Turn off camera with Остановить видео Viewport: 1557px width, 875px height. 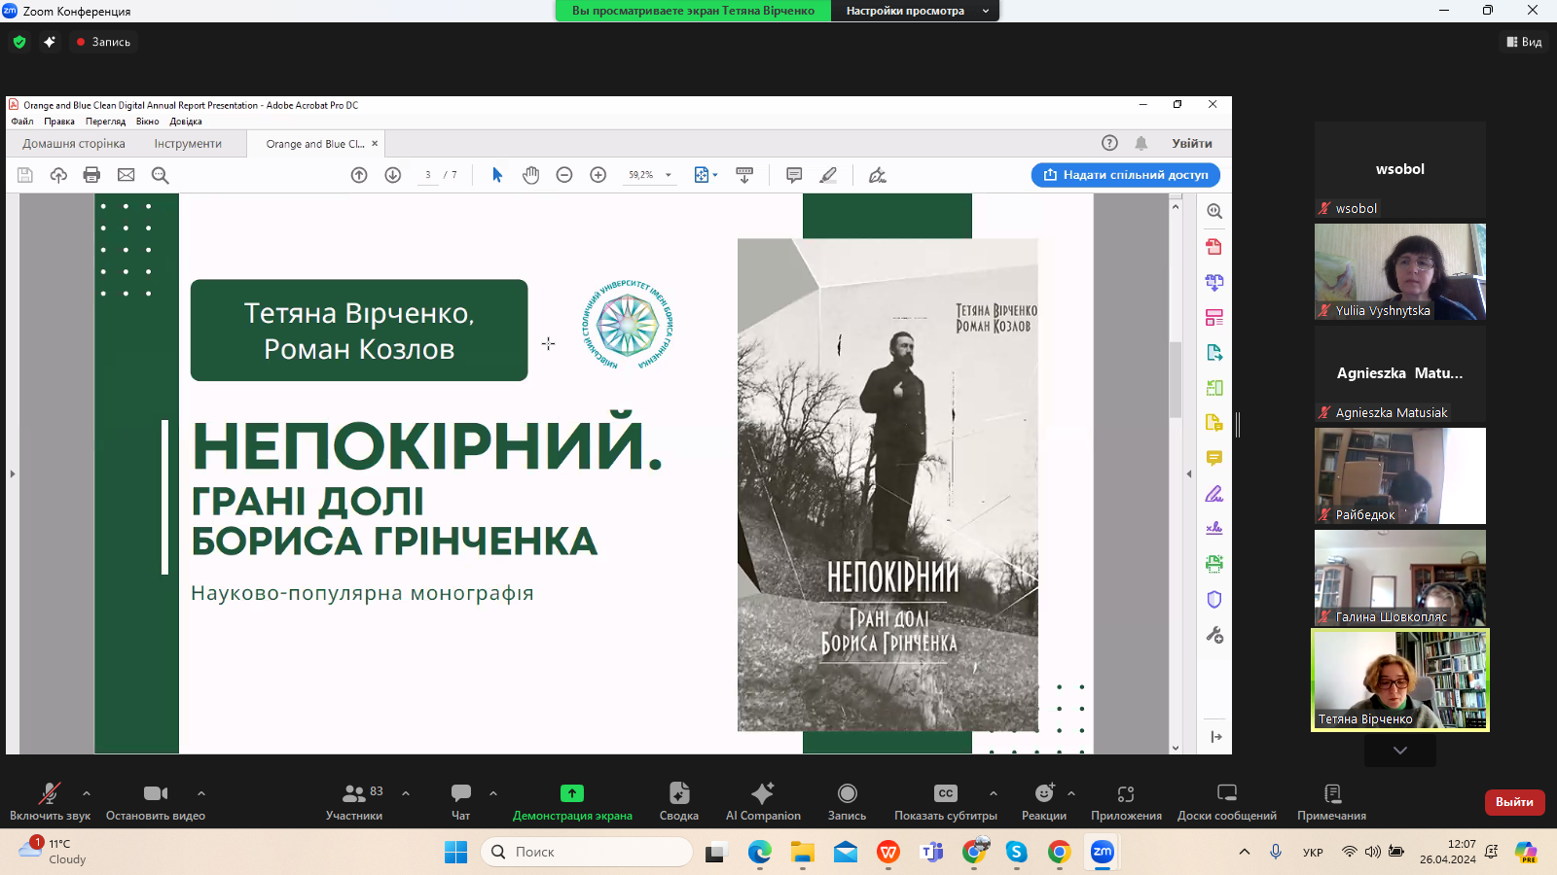[156, 801]
